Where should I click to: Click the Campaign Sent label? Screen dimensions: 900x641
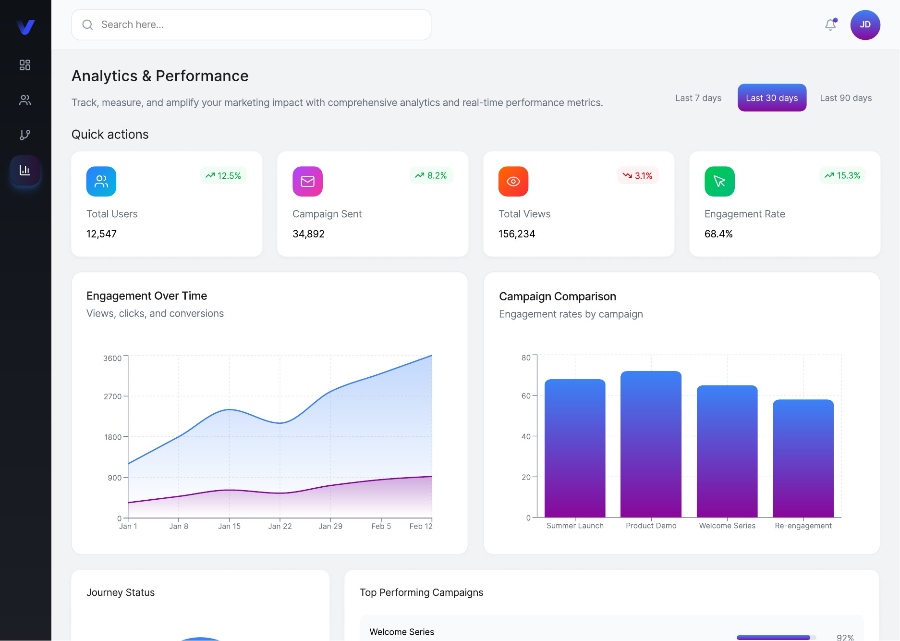(x=327, y=214)
